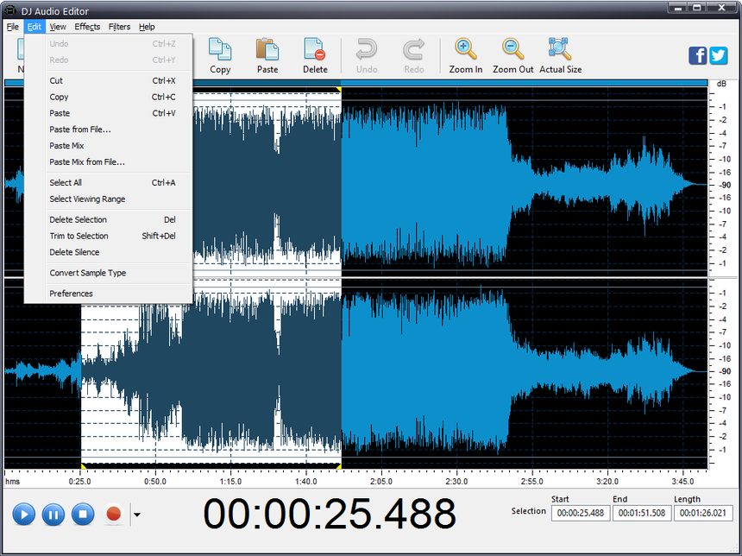Click the 2:55.0 mark on time ruler

pyautogui.click(x=531, y=481)
